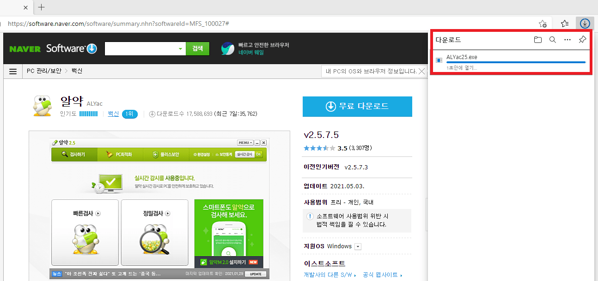The height and width of the screenshot is (281, 598).
Task: Open the underlined 백신 ranking link
Action: [x=114, y=114]
